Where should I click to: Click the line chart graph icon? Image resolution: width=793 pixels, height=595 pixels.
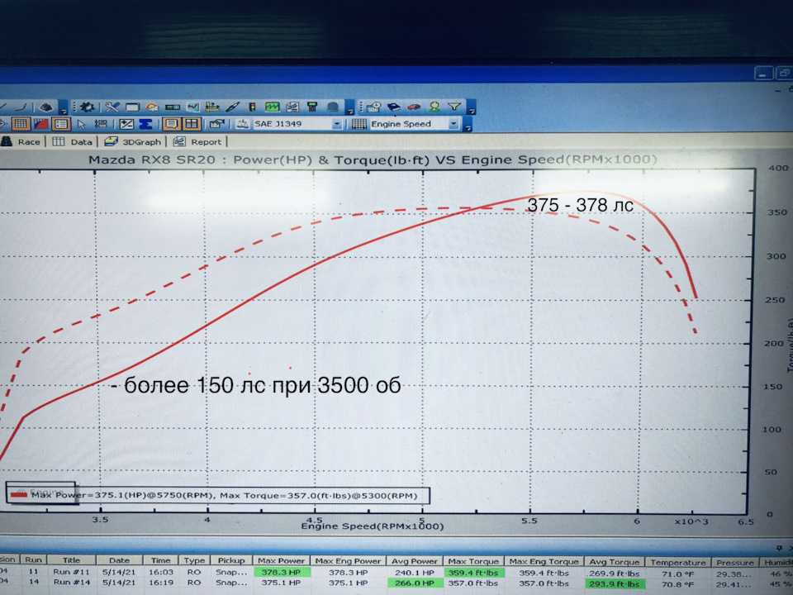[192, 107]
